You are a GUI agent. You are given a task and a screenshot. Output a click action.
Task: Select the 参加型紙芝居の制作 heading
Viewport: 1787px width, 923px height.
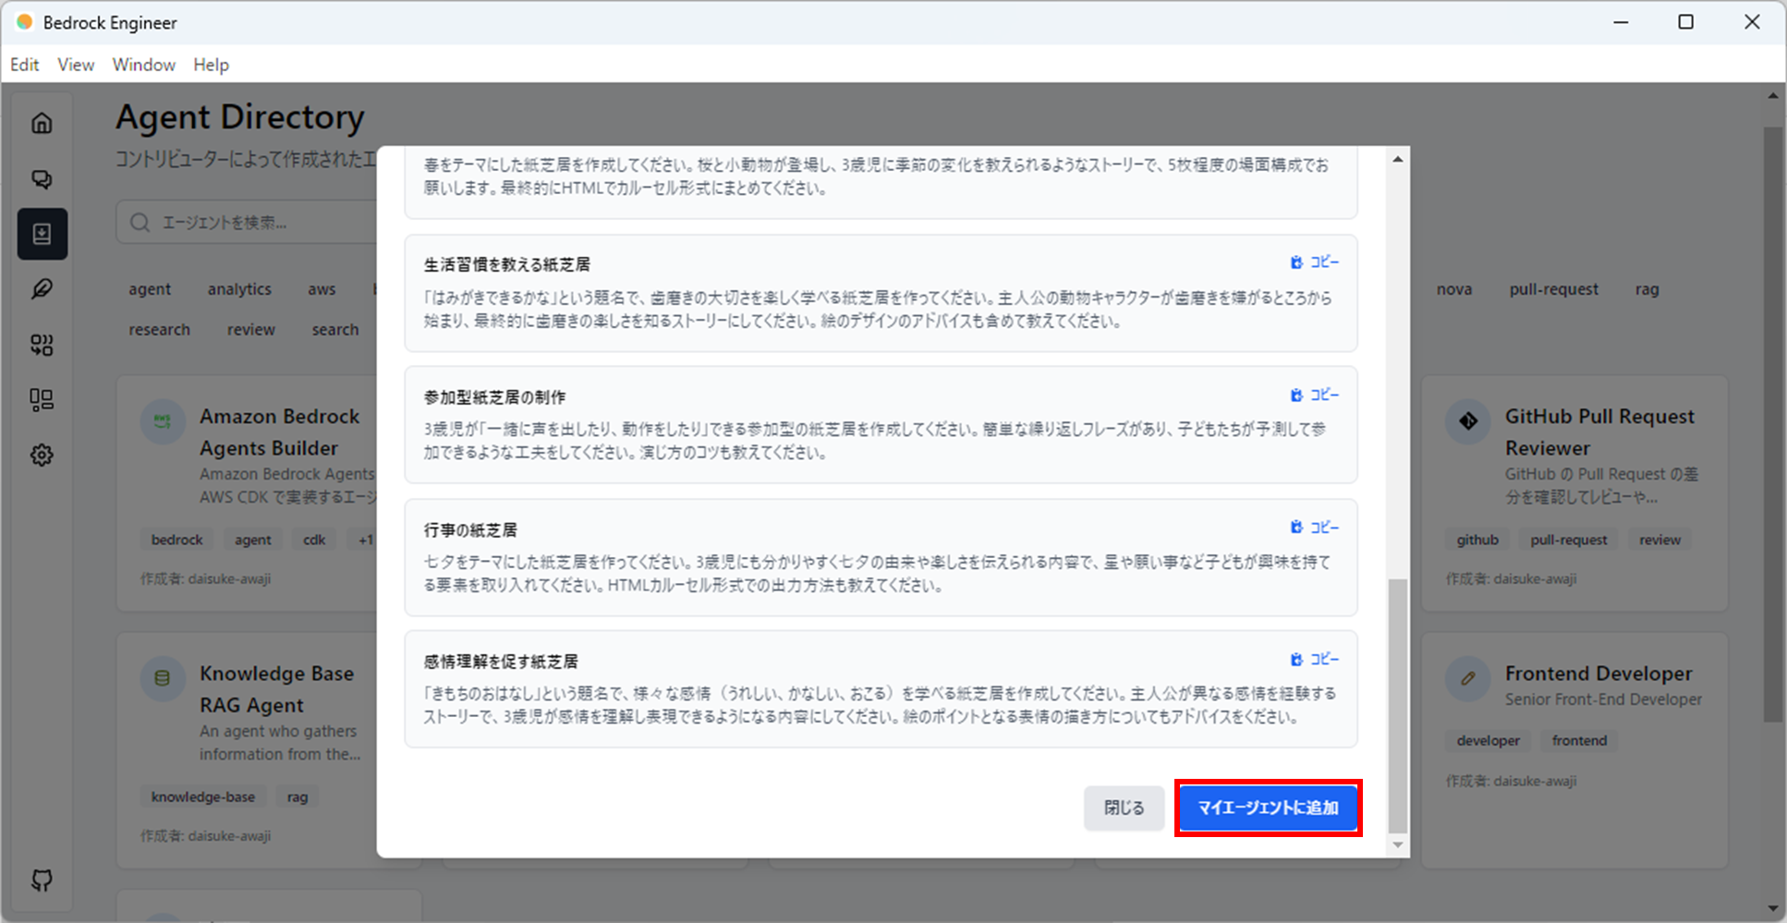click(494, 397)
